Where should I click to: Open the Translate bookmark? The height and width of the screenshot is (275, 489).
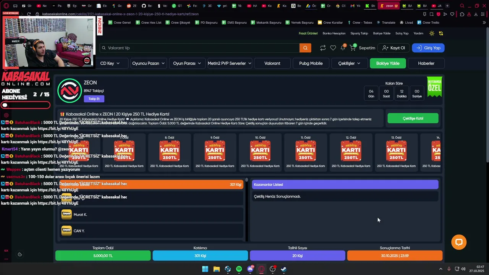point(386,23)
